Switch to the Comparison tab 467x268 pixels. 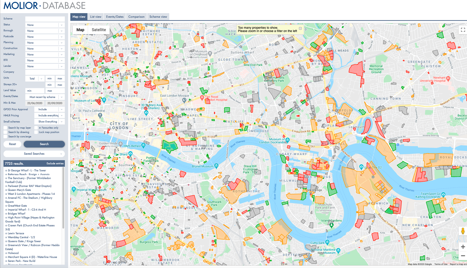tap(136, 17)
